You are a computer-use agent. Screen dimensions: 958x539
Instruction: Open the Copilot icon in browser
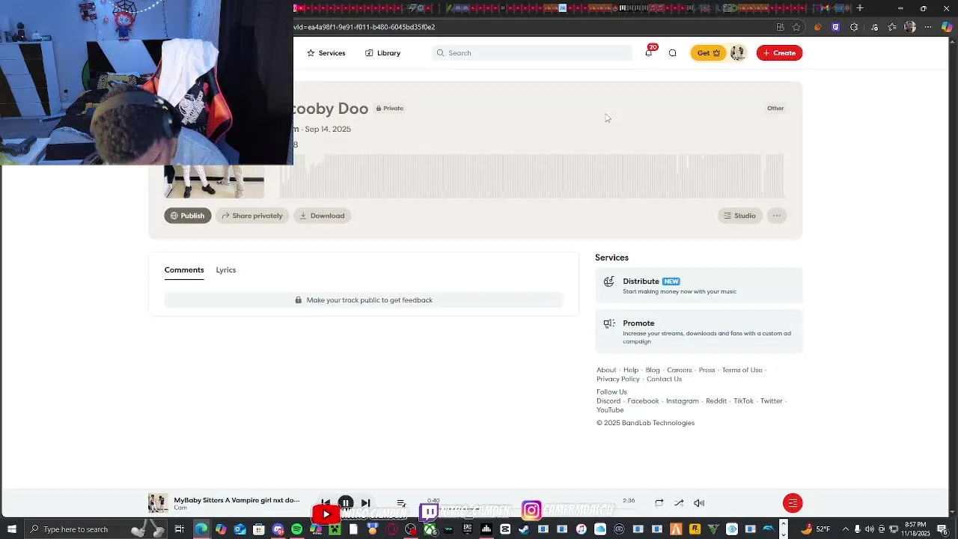pyautogui.click(x=947, y=27)
